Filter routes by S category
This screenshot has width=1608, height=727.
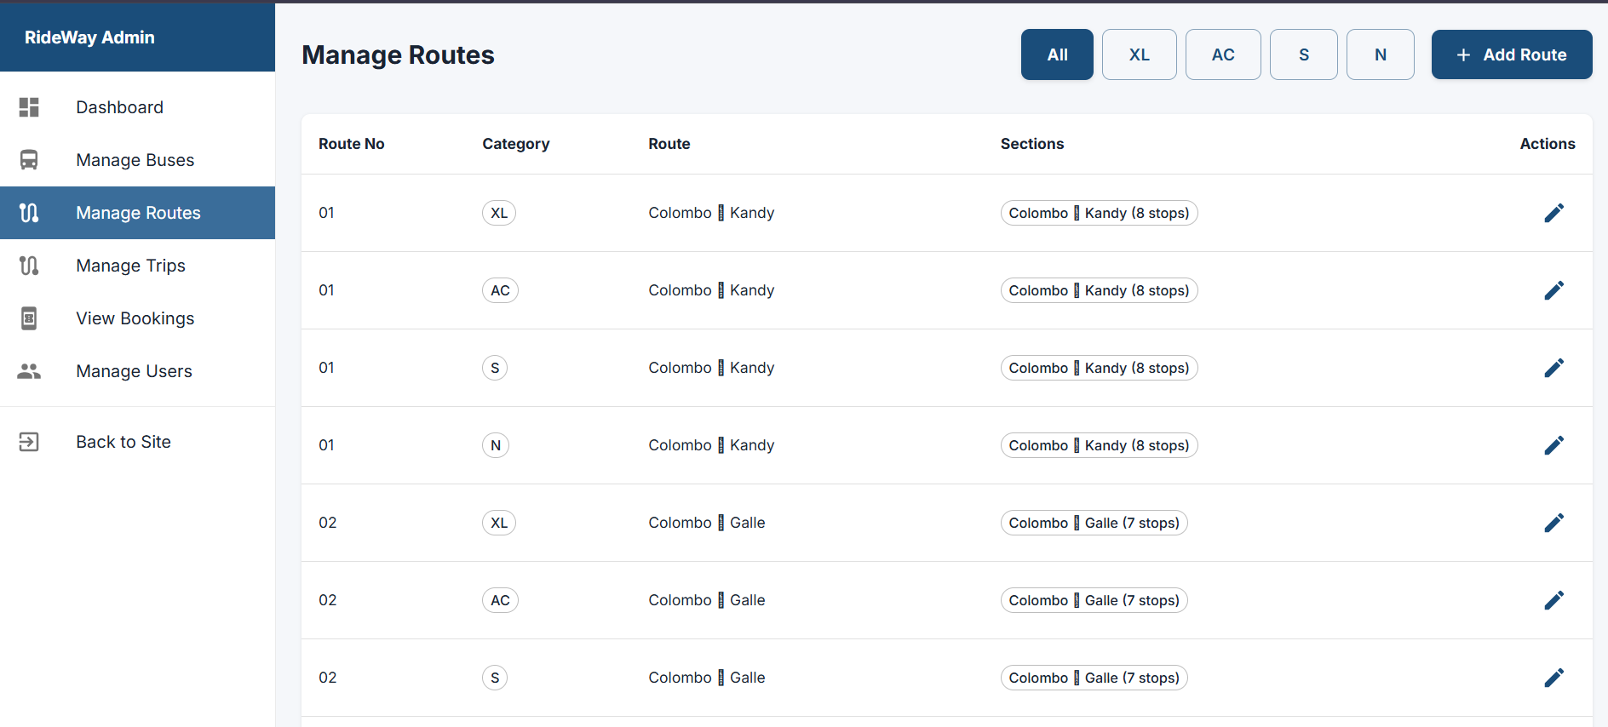tap(1304, 54)
